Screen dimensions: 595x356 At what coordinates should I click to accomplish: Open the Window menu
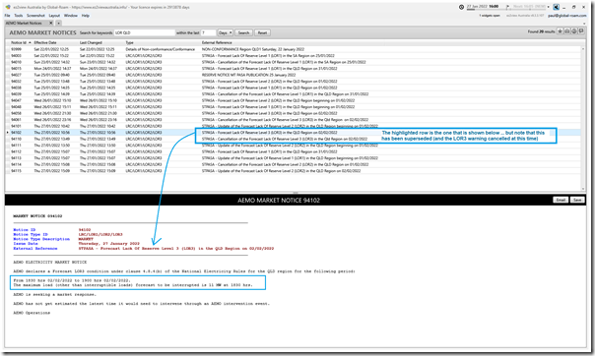pos(71,16)
